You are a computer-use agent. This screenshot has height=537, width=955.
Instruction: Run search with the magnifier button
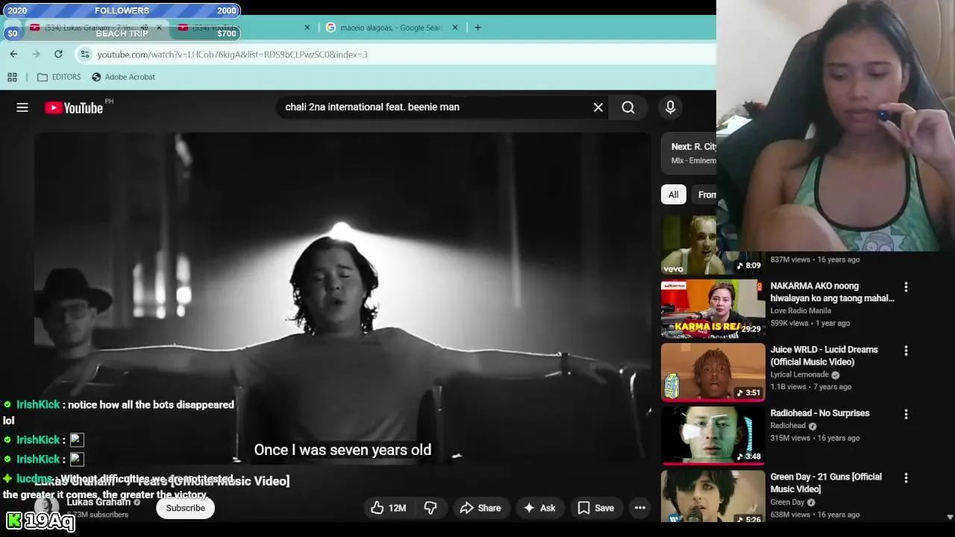(628, 107)
